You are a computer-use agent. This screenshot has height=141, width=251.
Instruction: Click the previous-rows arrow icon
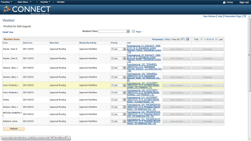pyautogui.click(x=201, y=39)
